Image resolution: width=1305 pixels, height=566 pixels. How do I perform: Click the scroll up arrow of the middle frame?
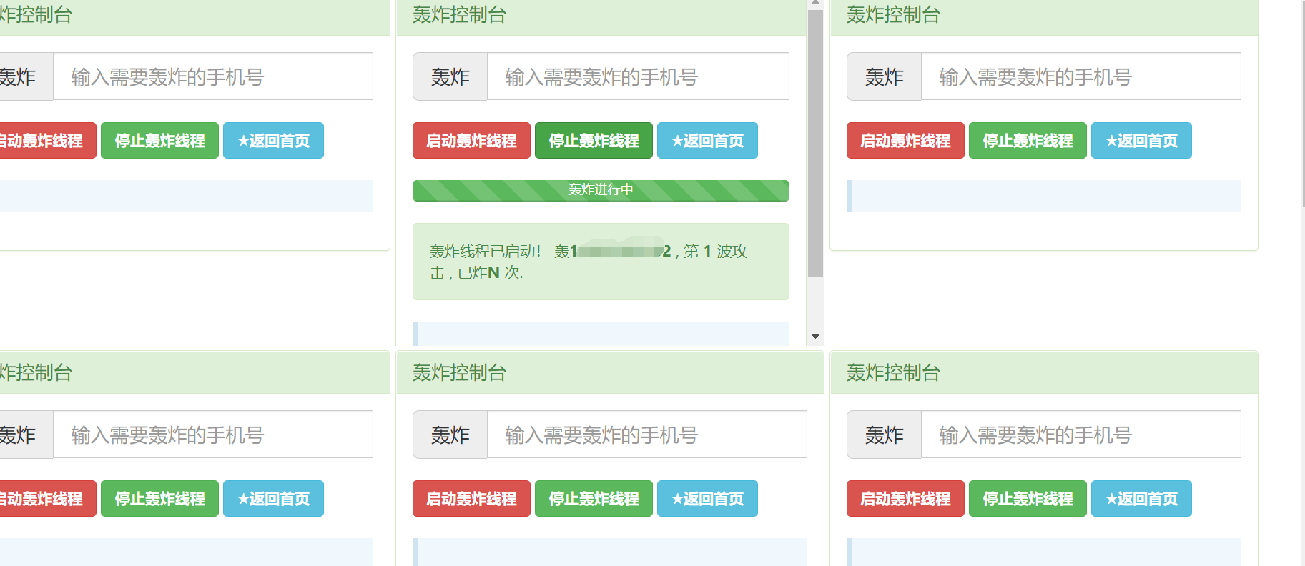tap(815, 4)
